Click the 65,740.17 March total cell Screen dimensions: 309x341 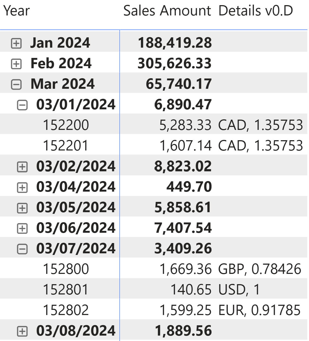[179, 84]
